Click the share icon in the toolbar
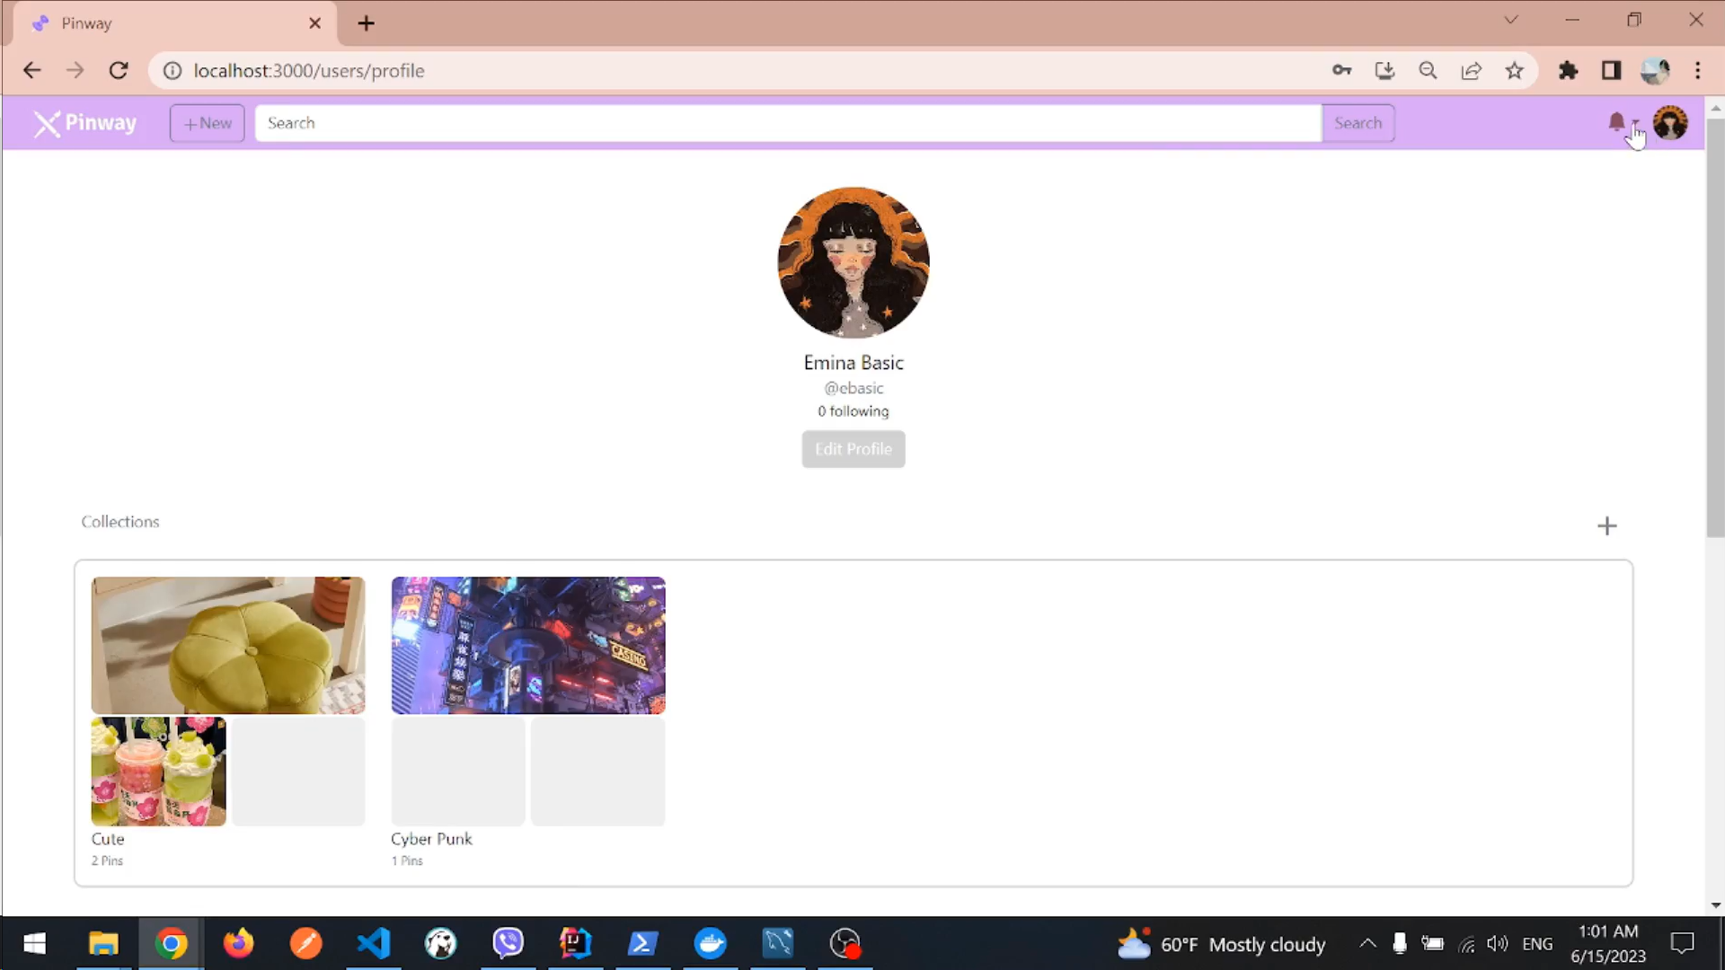 click(x=1472, y=70)
